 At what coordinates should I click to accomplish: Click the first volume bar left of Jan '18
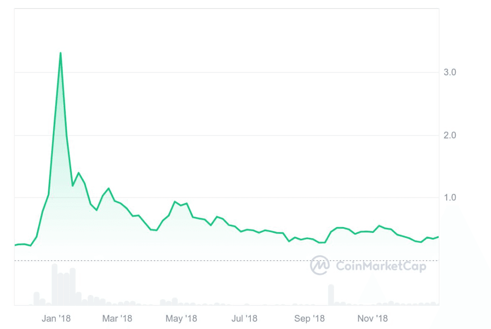coord(37,298)
